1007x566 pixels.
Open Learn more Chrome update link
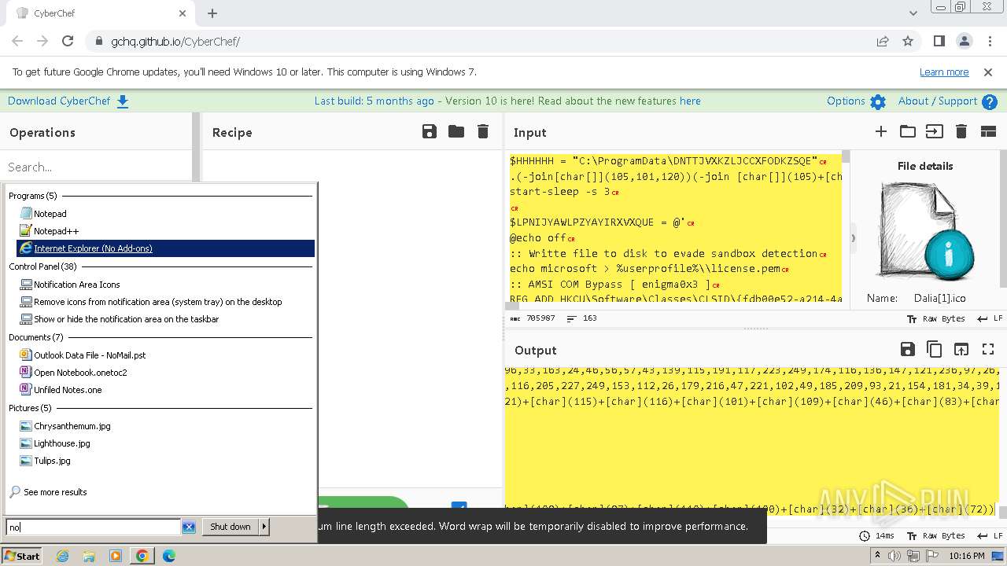point(944,72)
